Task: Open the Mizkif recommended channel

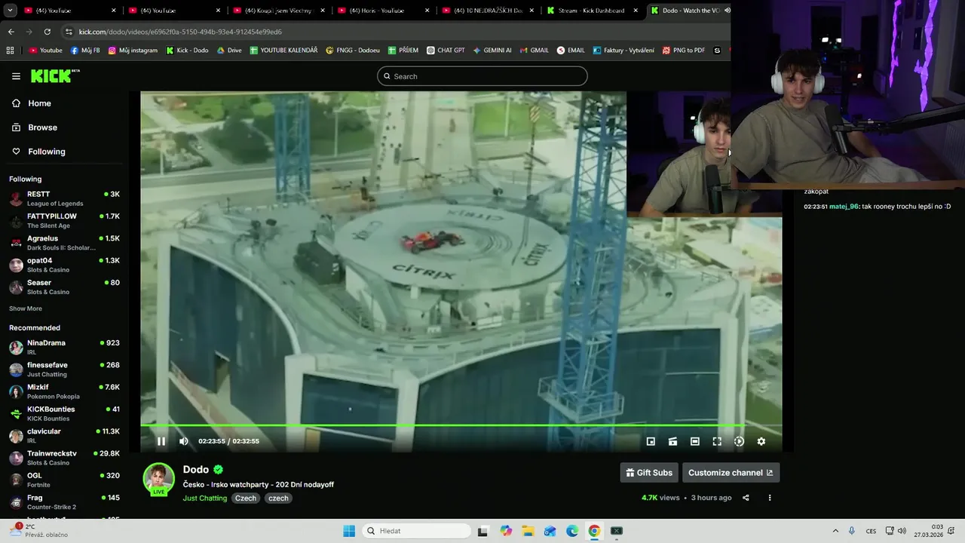Action: tap(64, 391)
